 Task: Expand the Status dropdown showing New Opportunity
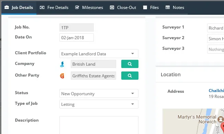click(99, 93)
